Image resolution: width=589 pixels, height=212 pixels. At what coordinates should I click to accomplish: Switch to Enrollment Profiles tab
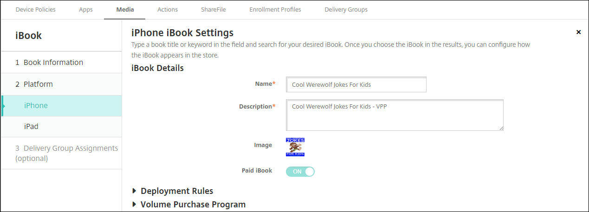[x=275, y=9]
